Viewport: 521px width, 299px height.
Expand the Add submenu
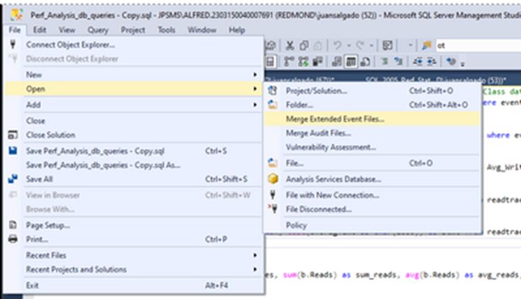[x=255, y=105]
